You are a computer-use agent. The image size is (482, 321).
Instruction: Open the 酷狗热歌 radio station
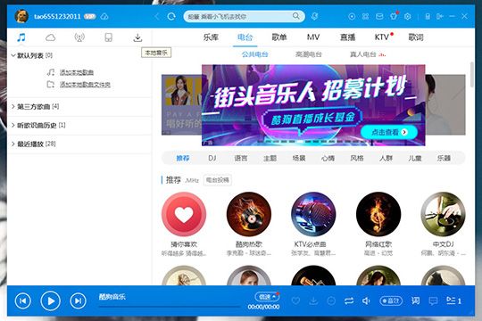click(x=249, y=214)
